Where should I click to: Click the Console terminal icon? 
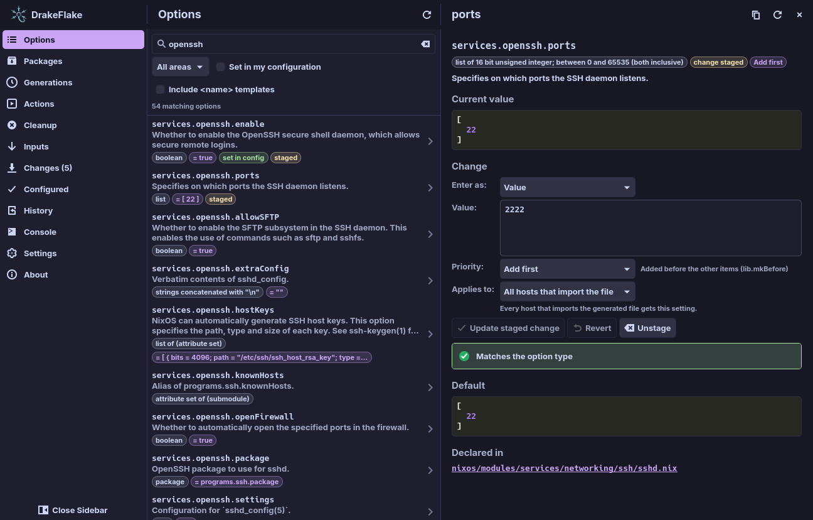click(x=12, y=232)
